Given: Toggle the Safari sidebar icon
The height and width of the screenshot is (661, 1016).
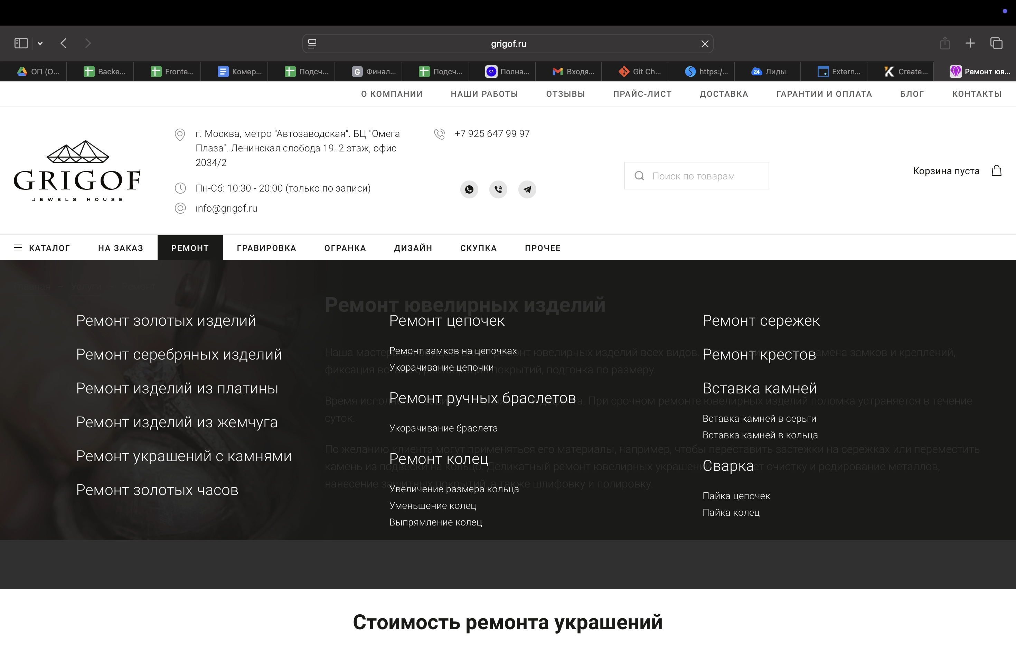Looking at the screenshot, I should (21, 43).
